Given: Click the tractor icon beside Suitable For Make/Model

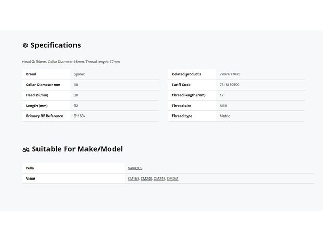Looking at the screenshot, I should coord(26,150).
